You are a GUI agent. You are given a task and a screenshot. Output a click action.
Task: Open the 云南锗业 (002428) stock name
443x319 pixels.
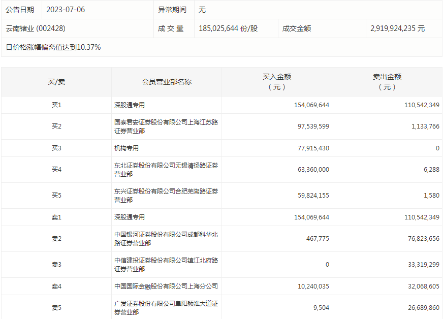pos(36,28)
